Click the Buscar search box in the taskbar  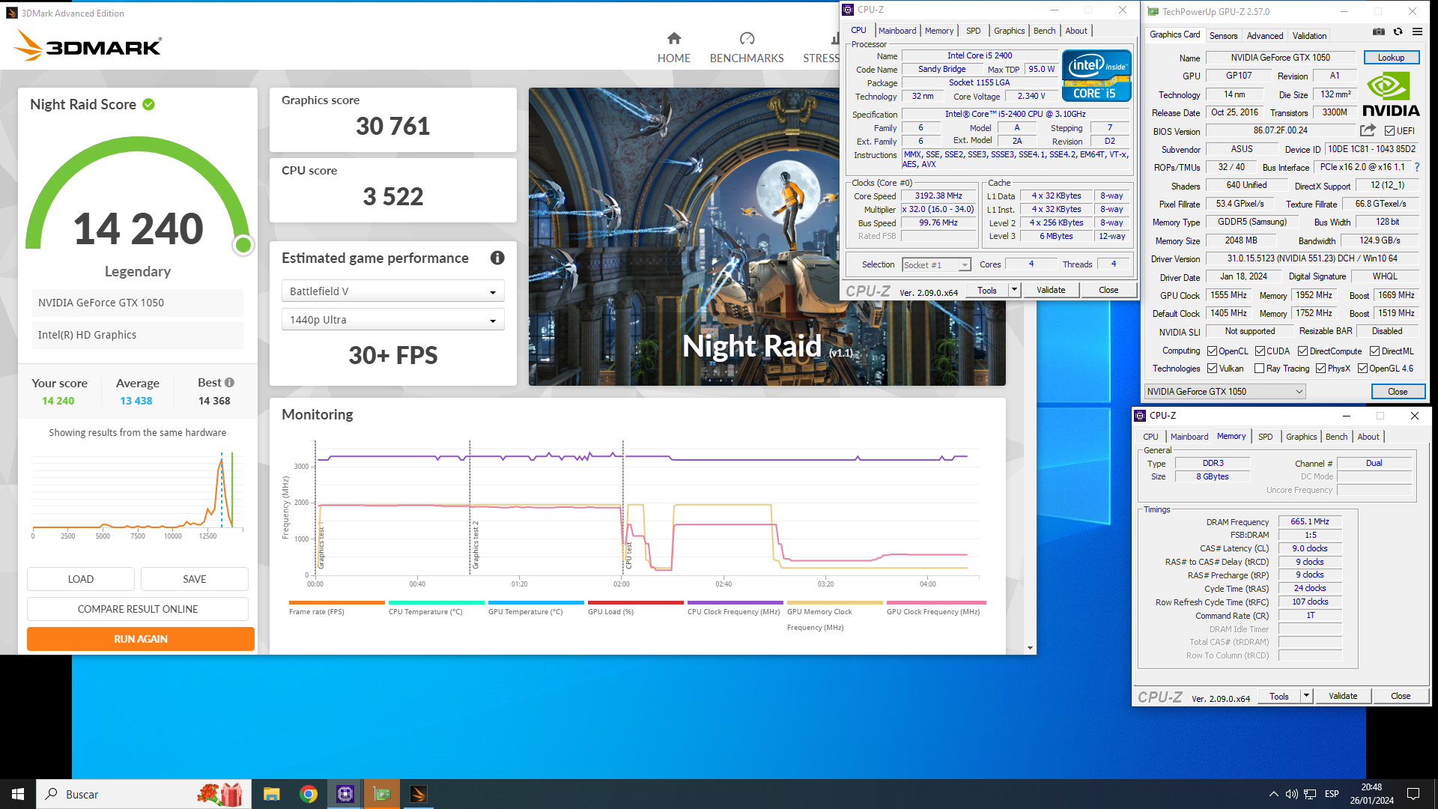tap(145, 794)
